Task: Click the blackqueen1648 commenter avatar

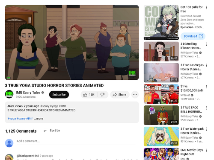Action: click(x=9, y=157)
